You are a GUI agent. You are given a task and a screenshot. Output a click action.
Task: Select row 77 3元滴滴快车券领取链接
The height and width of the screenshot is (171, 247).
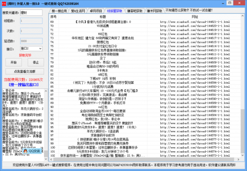click(x=145, y=54)
